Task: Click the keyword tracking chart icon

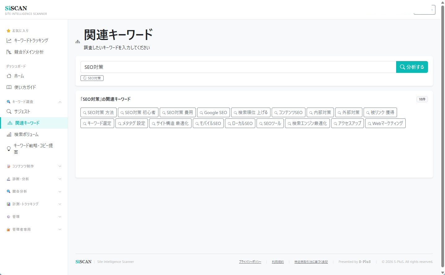Action: point(9,41)
